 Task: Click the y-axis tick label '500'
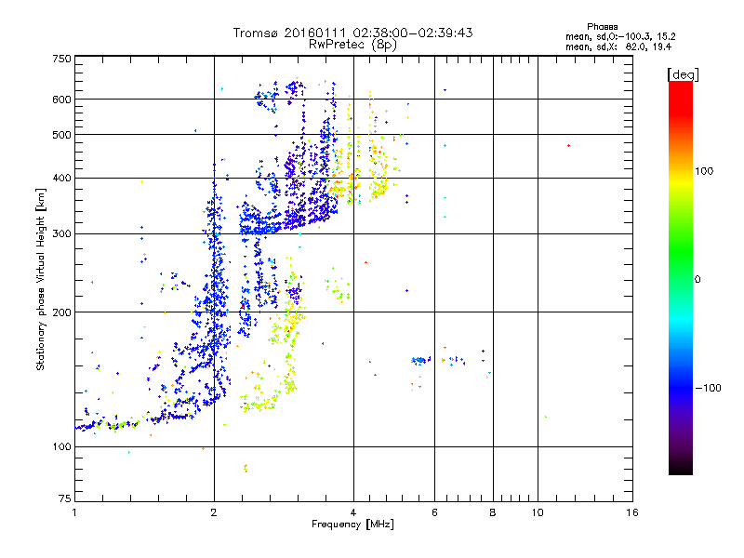pyautogui.click(x=62, y=135)
